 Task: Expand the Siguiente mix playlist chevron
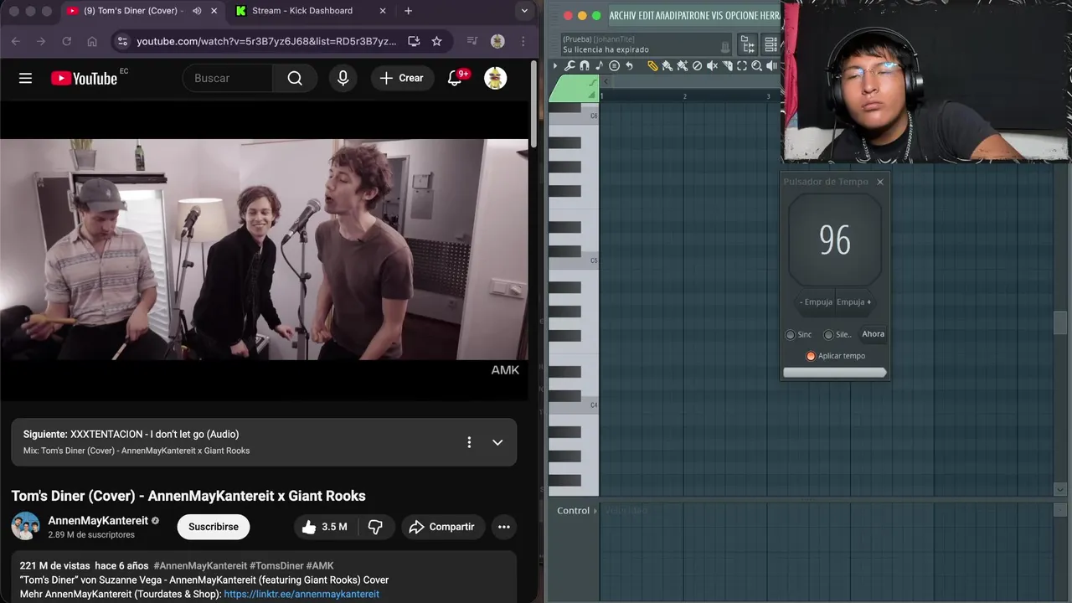(497, 442)
